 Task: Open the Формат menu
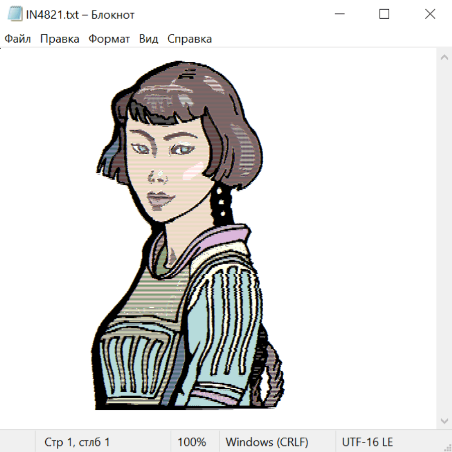(109, 39)
